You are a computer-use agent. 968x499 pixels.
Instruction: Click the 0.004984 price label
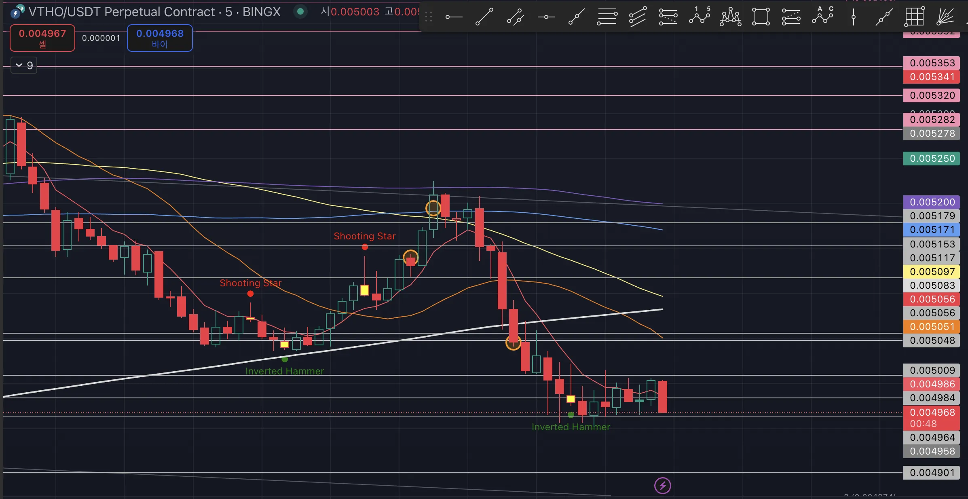[x=932, y=398]
